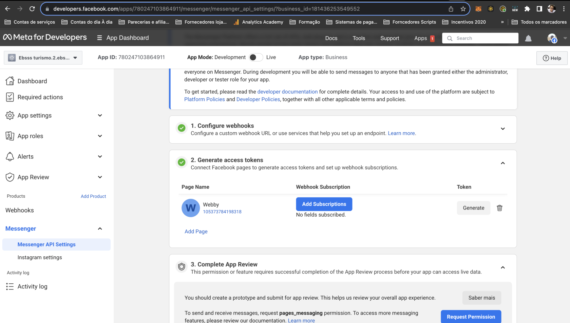Click the notifications bell icon
Screen dimensions: 570x323
pyautogui.click(x=528, y=38)
